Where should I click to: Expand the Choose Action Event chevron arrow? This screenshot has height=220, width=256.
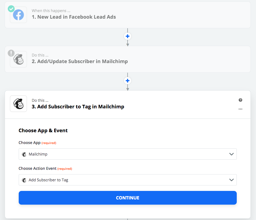pos(231,180)
